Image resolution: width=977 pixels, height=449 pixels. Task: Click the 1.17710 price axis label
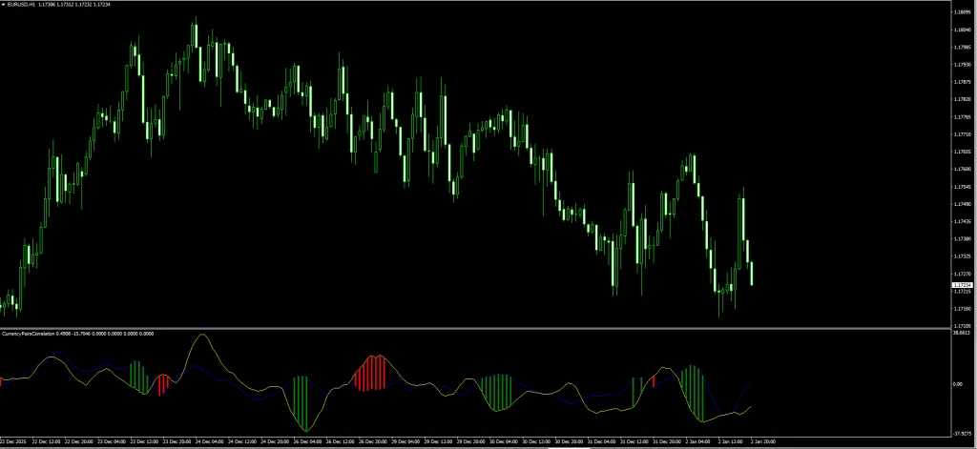[x=963, y=133]
